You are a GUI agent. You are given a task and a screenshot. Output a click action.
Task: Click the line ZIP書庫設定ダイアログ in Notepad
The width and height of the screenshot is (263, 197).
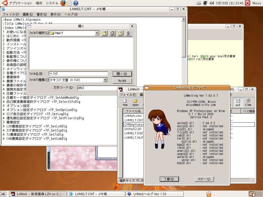(35, 130)
